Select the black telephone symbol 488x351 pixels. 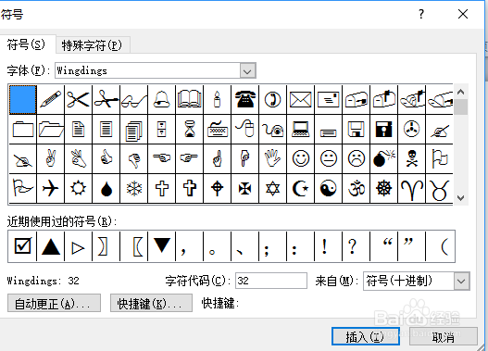pos(245,100)
